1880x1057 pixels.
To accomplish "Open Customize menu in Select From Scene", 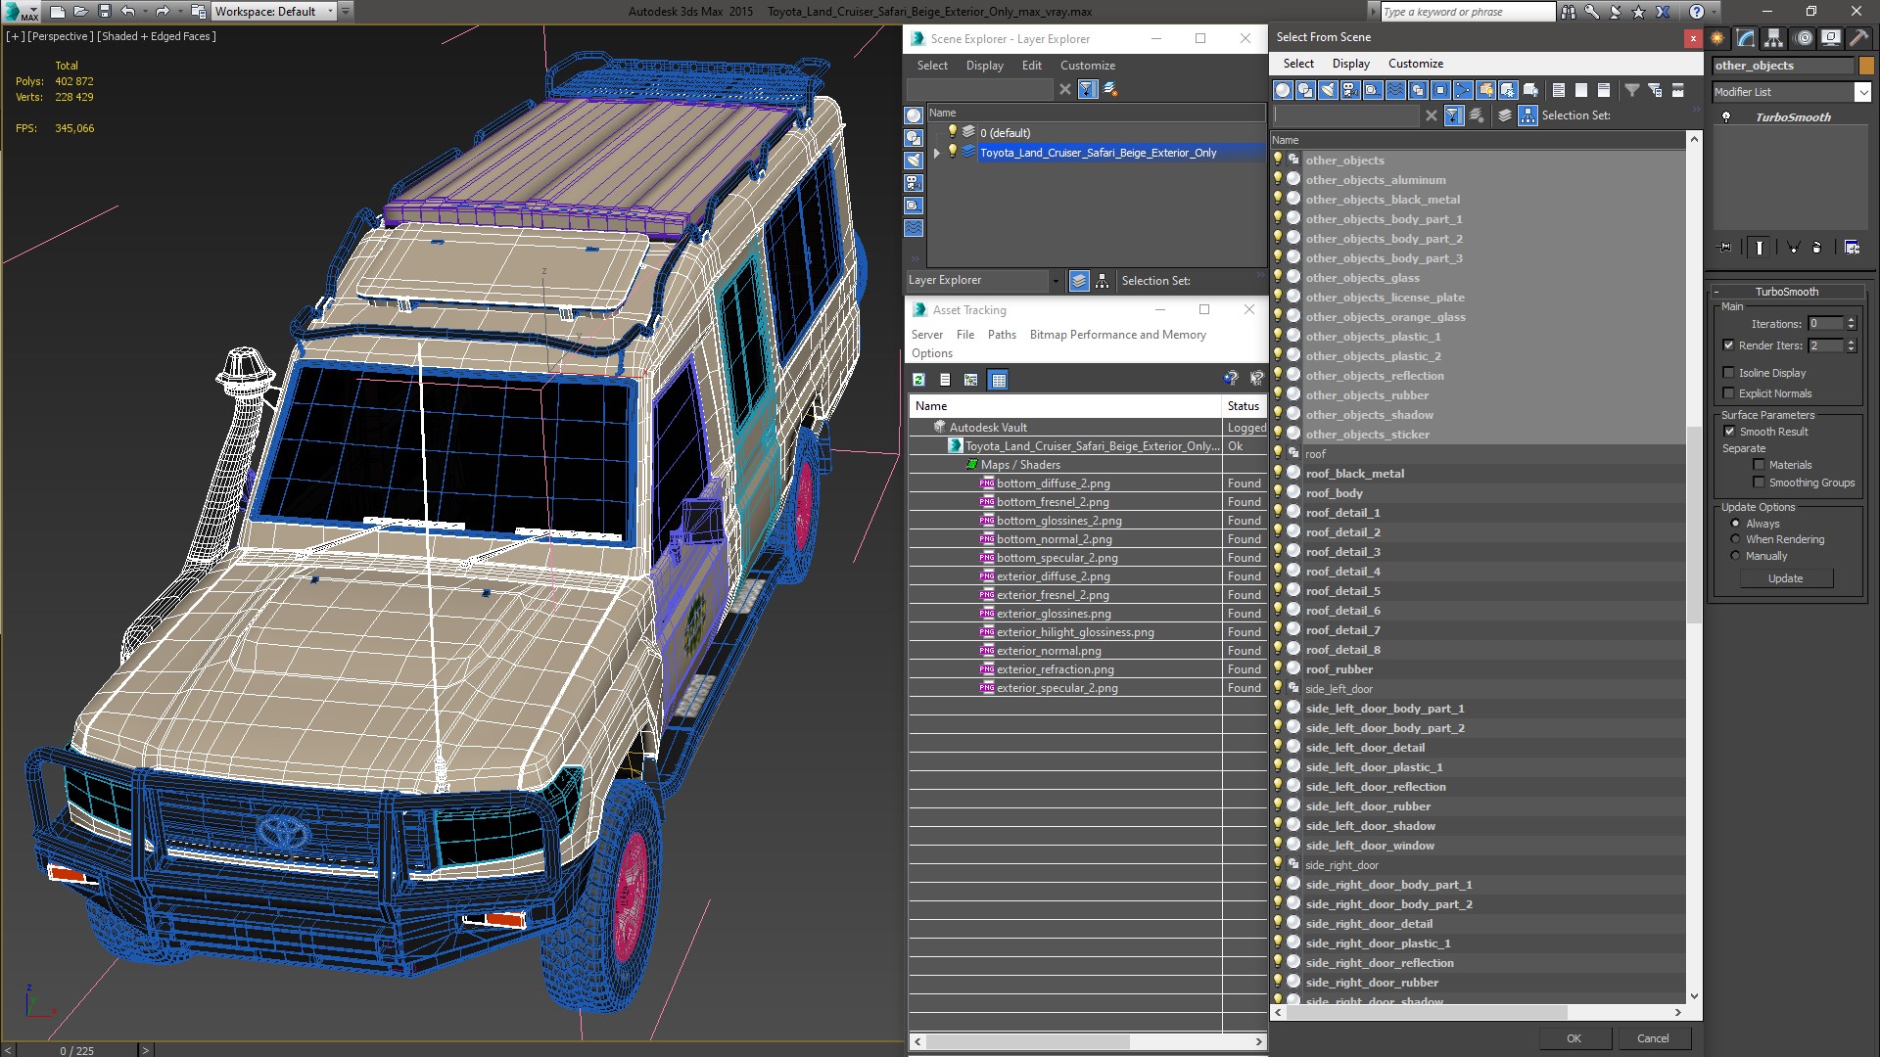I will pyautogui.click(x=1415, y=64).
